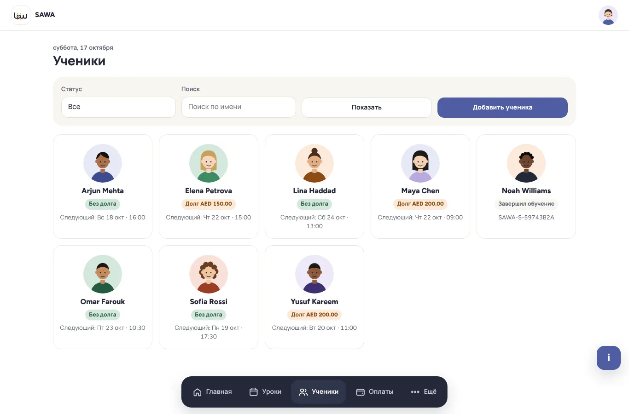Click the three-dots icon for Ещё
Image resolution: width=629 pixels, height=414 pixels.
pos(415,392)
